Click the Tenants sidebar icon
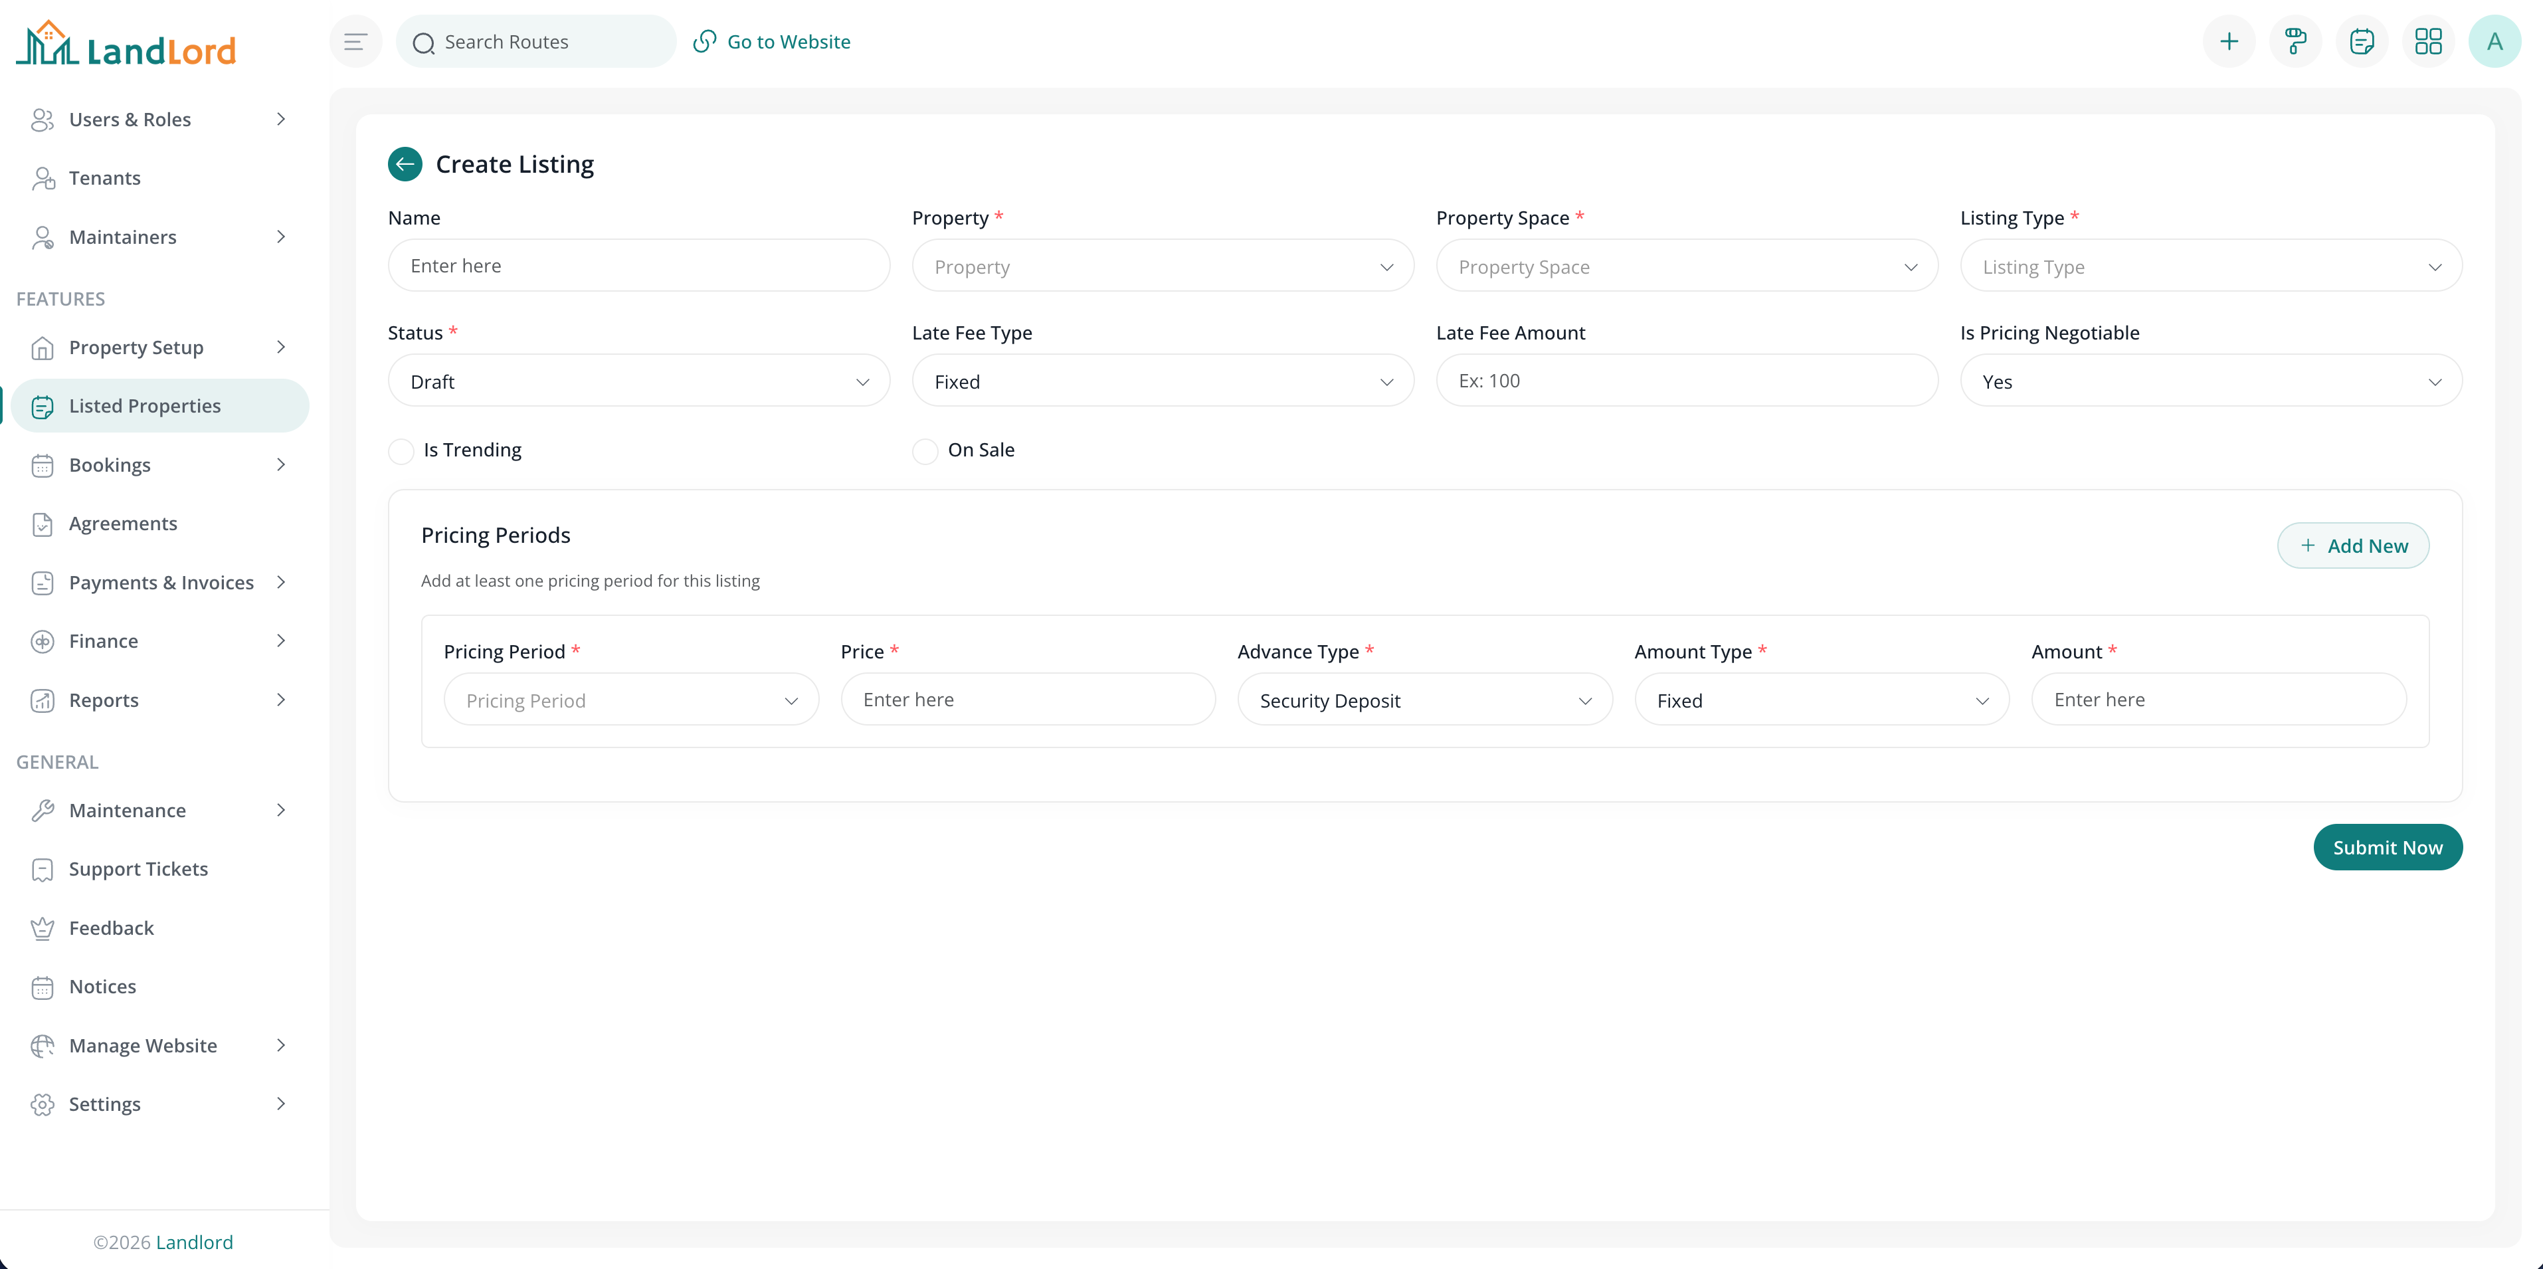The height and width of the screenshot is (1269, 2543). tap(43, 178)
